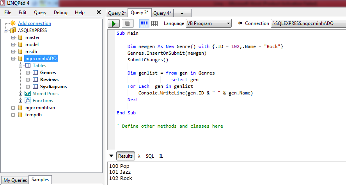Click the SP Stored Procs icon

[28, 93]
